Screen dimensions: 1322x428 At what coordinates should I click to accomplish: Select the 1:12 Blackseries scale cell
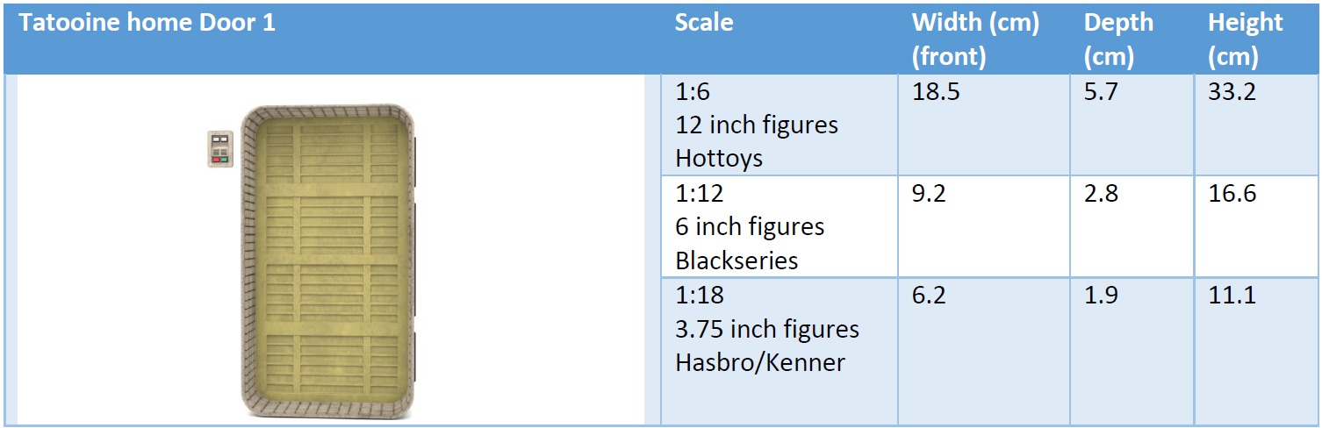click(x=750, y=226)
